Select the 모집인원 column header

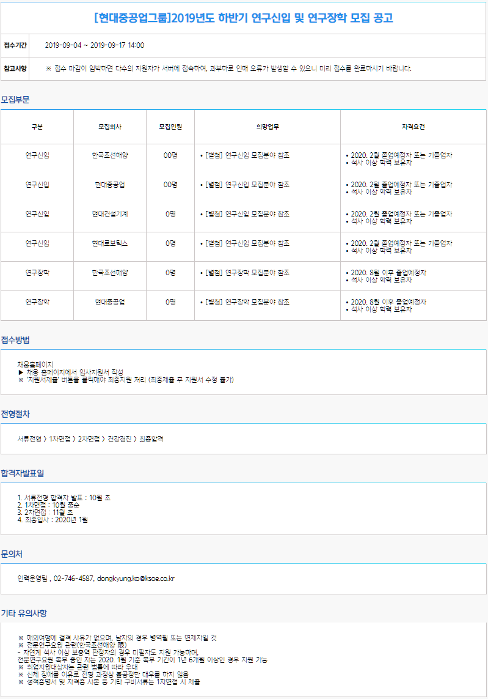tap(170, 127)
